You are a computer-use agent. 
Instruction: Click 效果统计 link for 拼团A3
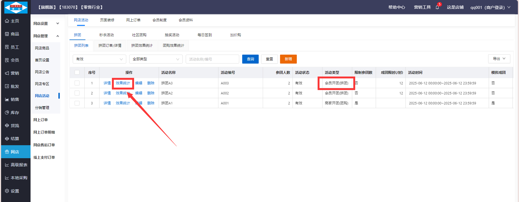coord(123,83)
